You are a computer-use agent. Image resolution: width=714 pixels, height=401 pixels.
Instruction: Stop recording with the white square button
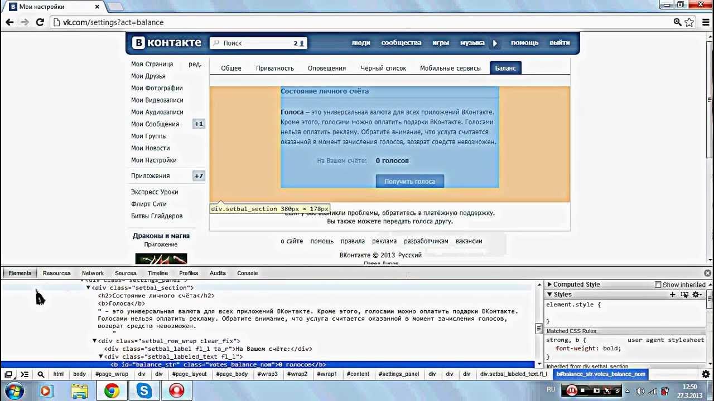click(583, 390)
